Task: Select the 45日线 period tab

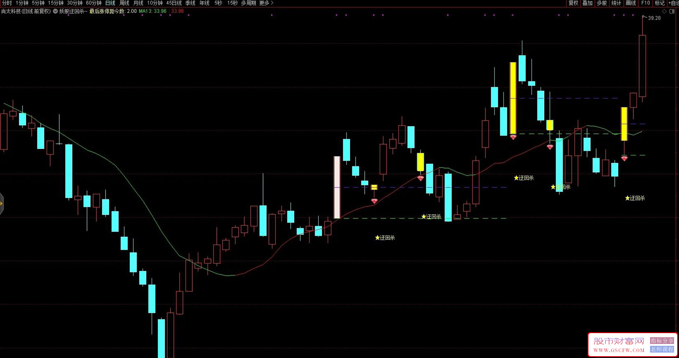Action: pos(174,3)
